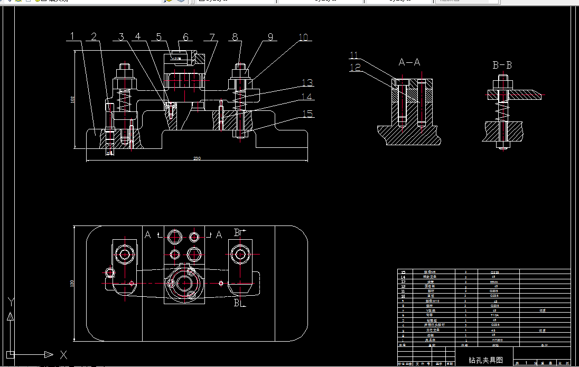Click part balloon number 8 on front view
579x367 pixels.
[235, 36]
